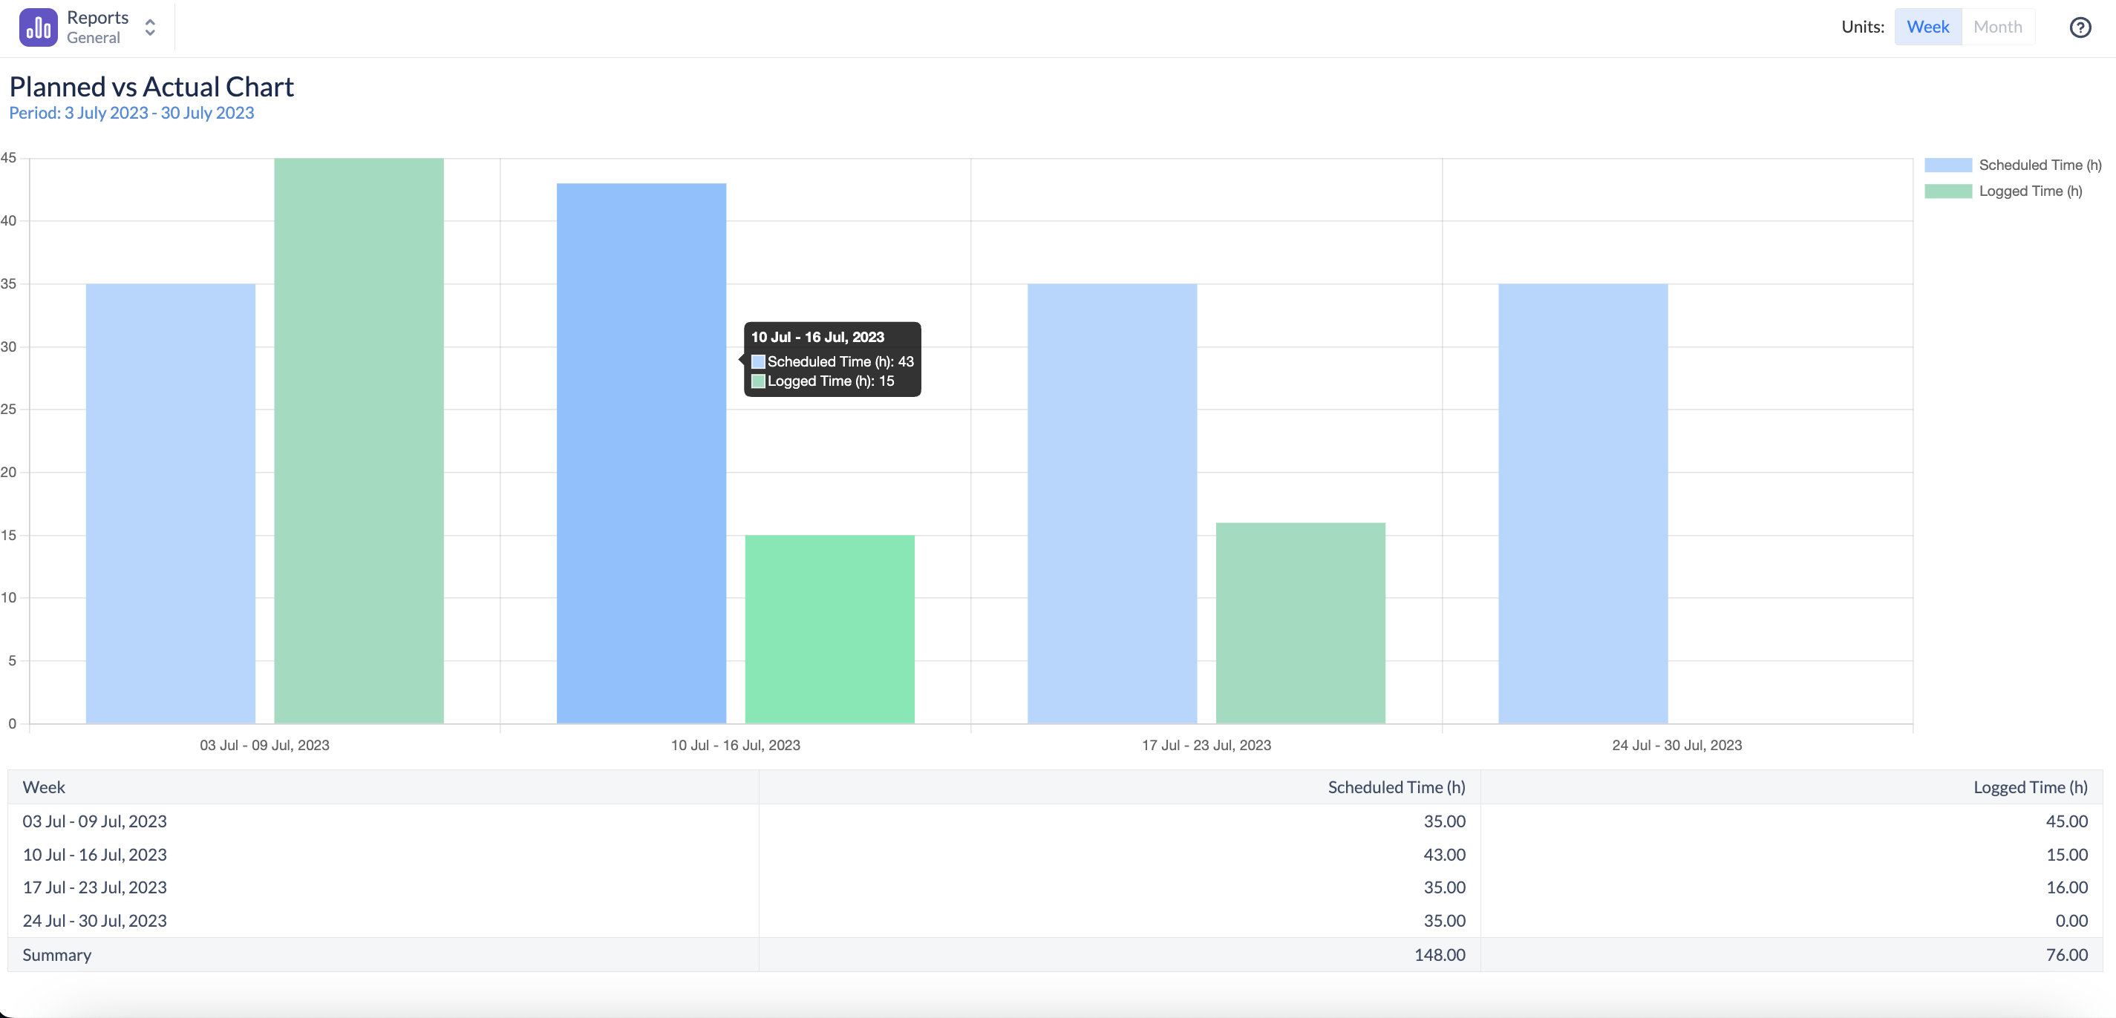Click the scheduled bar for 24 Jul - 30 Jul
Image resolution: width=2116 pixels, height=1018 pixels.
1582,503
